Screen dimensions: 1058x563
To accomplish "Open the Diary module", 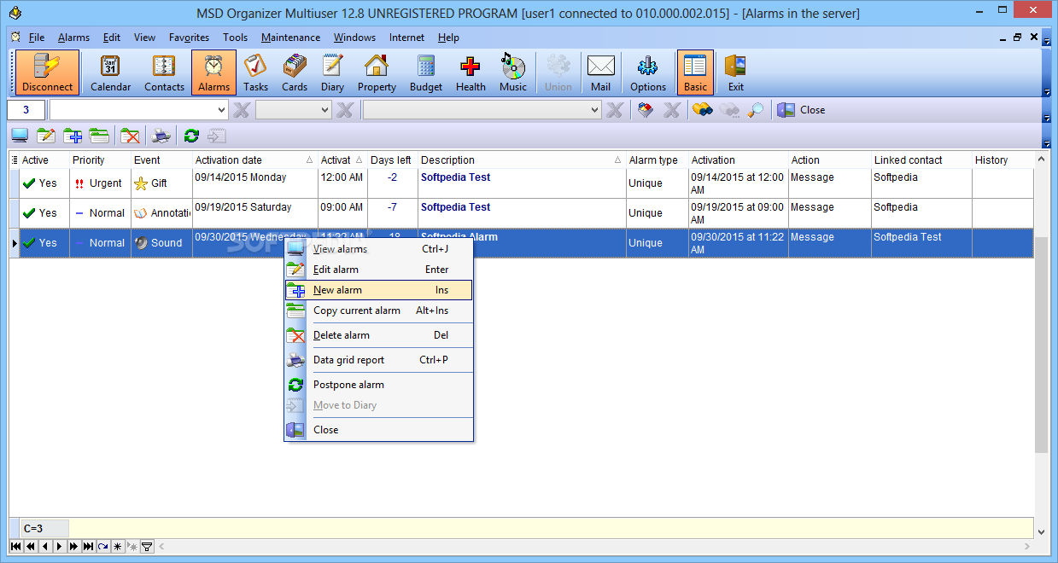I will click(332, 73).
